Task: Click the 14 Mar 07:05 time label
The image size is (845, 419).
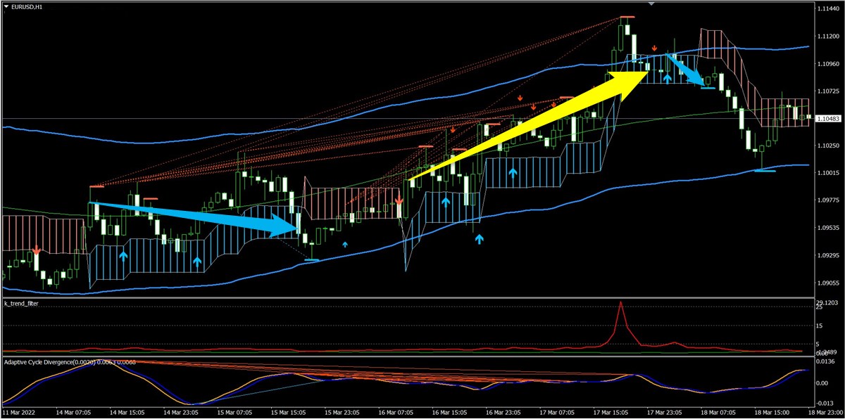Action: [x=73, y=413]
